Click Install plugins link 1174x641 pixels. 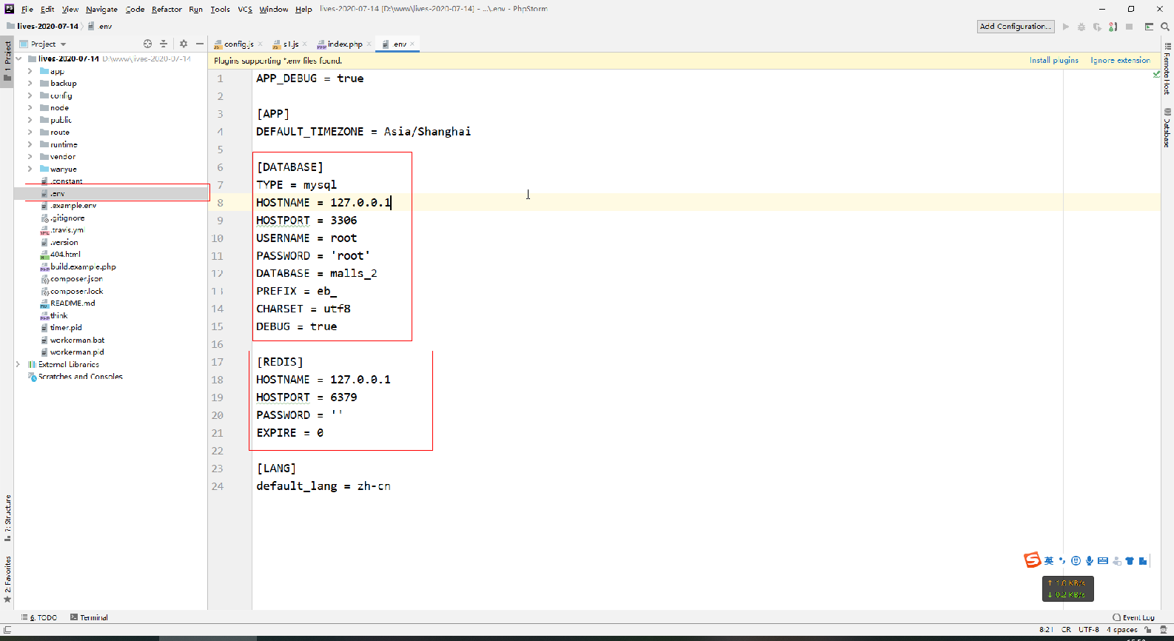pos(1054,60)
